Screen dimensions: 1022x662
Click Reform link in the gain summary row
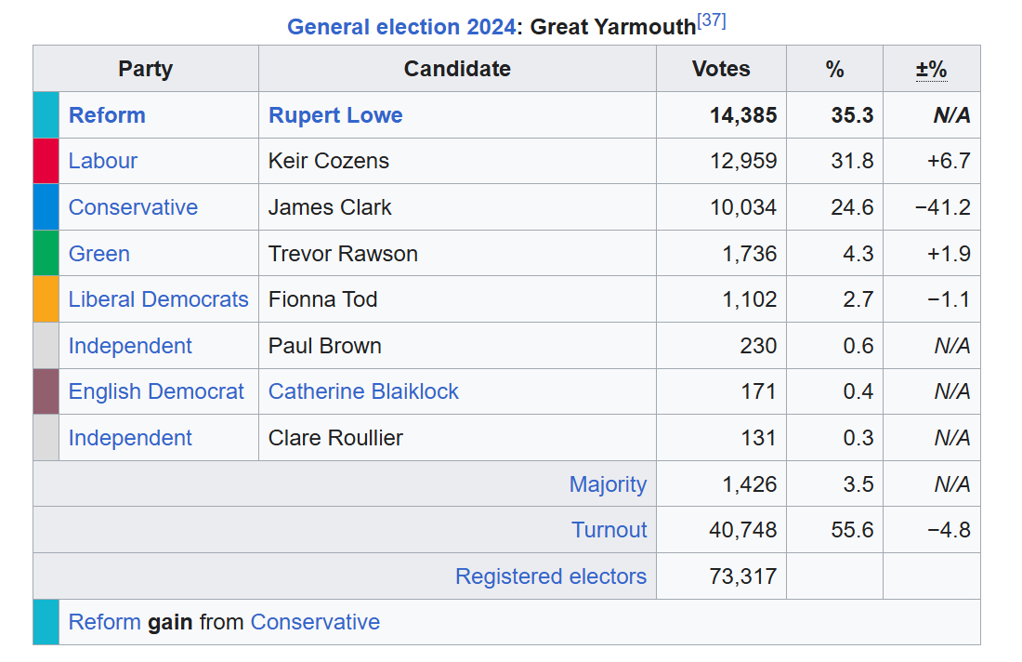pyautogui.click(x=104, y=622)
